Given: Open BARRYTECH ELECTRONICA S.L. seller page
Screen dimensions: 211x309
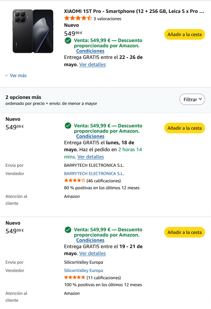Looking at the screenshot, I should pyautogui.click(x=94, y=174).
